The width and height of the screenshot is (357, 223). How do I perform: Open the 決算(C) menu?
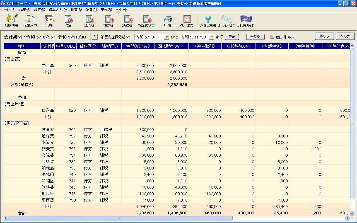91,9
